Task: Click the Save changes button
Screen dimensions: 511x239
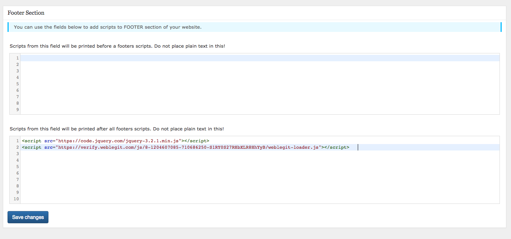Action: click(x=28, y=217)
